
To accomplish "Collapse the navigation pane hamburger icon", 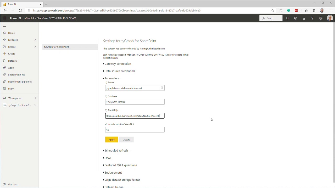I will coord(4,26).
